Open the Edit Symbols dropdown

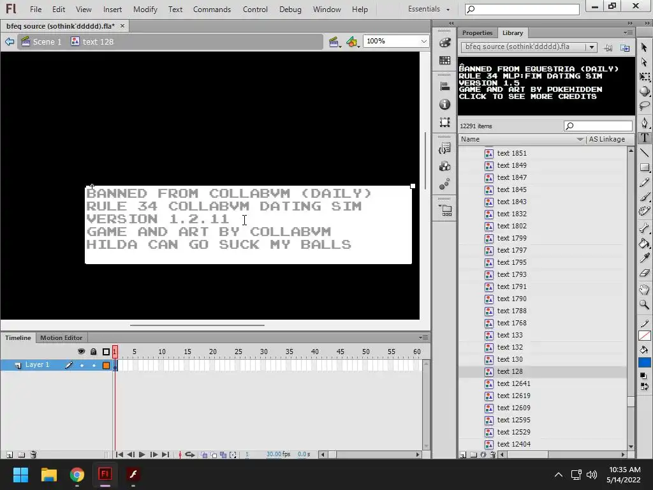[352, 41]
